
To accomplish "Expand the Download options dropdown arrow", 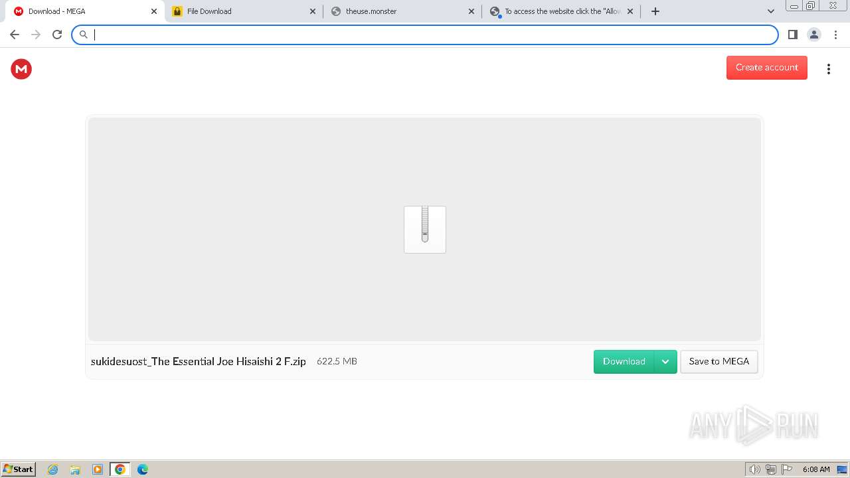I will (665, 361).
